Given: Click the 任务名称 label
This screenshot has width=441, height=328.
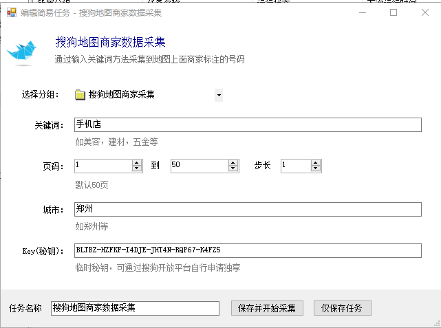Looking at the screenshot, I should (25, 308).
